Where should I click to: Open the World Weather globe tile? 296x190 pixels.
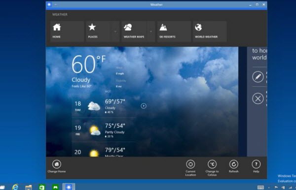tap(210, 32)
